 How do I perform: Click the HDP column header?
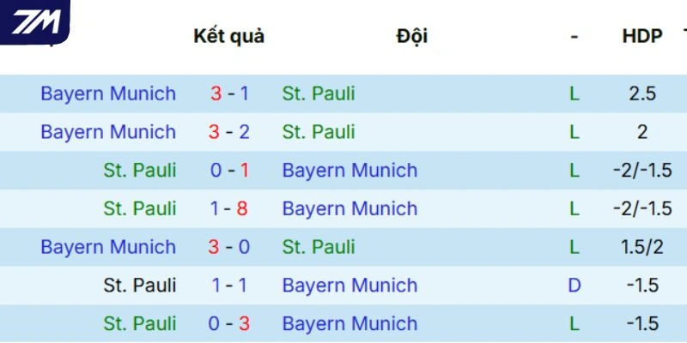(642, 37)
